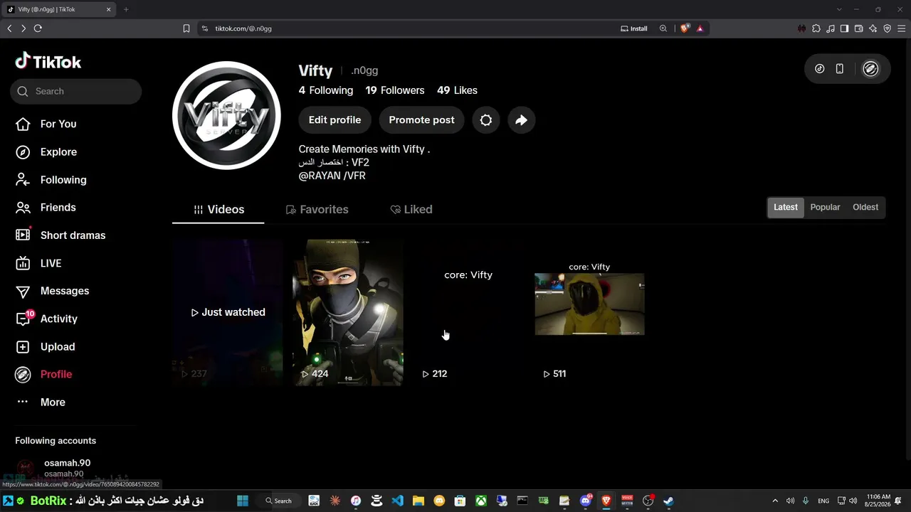
Task: Open the TikTok logo home link
Action: coord(48,62)
